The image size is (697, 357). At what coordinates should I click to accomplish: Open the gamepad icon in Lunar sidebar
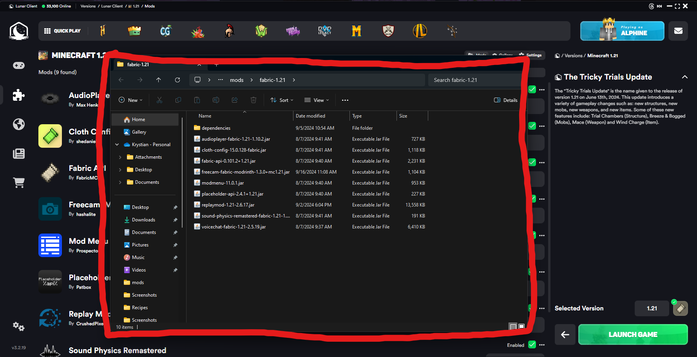click(x=19, y=65)
